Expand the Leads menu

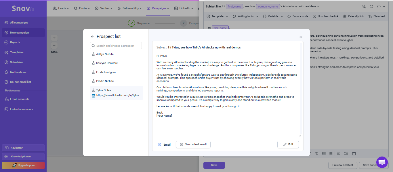pos(61,8)
